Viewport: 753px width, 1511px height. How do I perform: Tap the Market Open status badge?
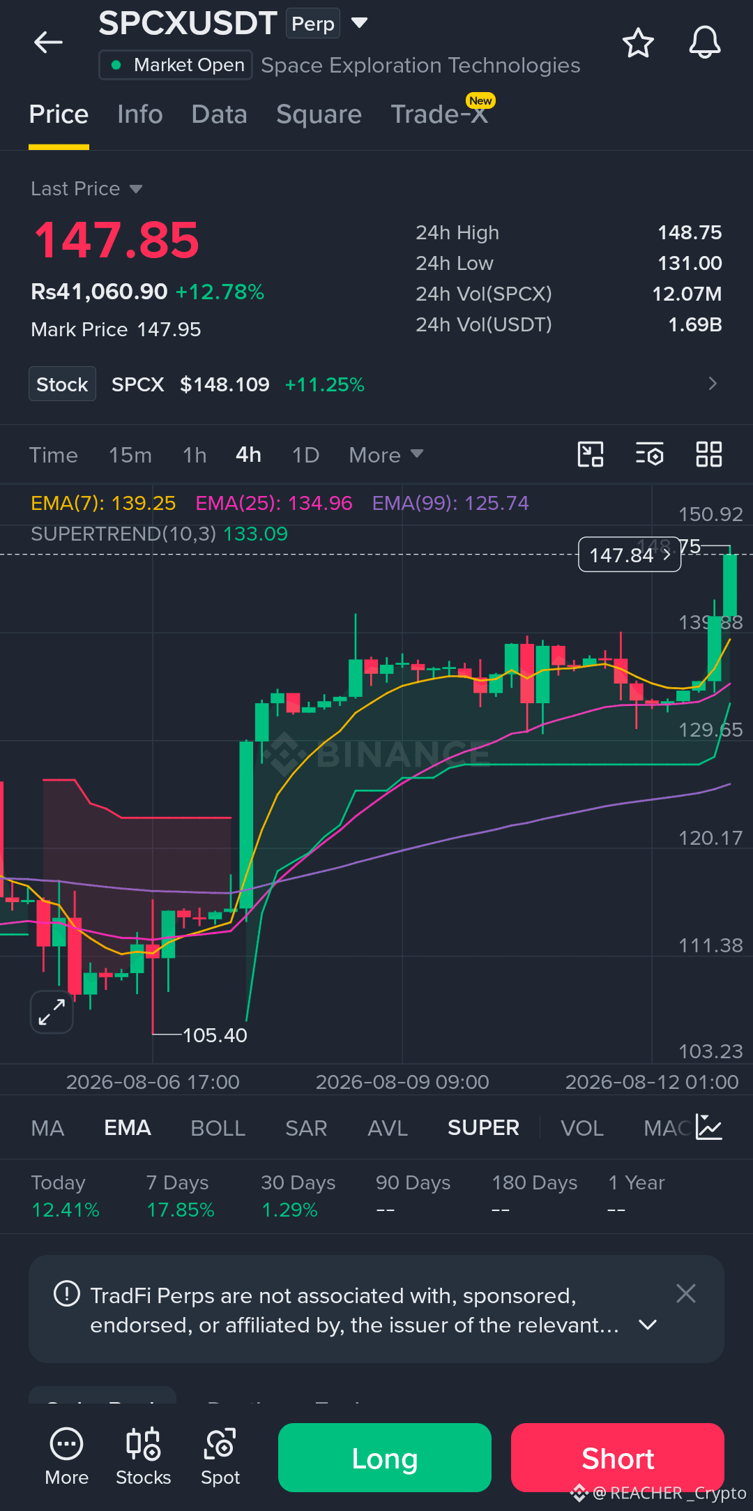click(176, 65)
